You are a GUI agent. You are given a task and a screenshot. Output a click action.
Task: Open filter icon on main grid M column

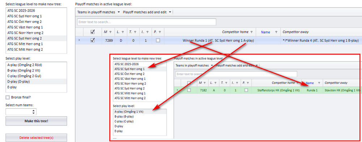[110, 32]
